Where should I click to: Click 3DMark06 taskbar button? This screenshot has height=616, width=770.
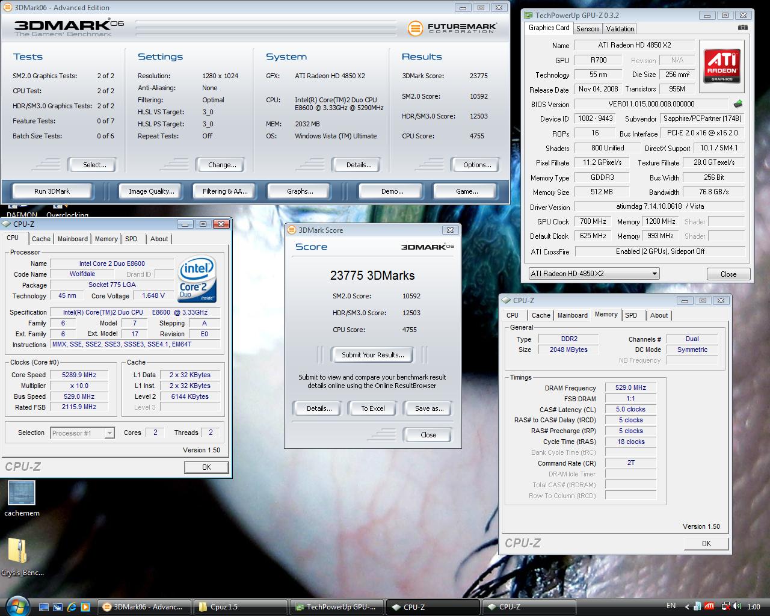point(144,607)
